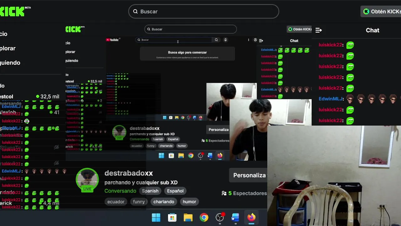Click the magnifier icon in largest search bar

tap(135, 12)
